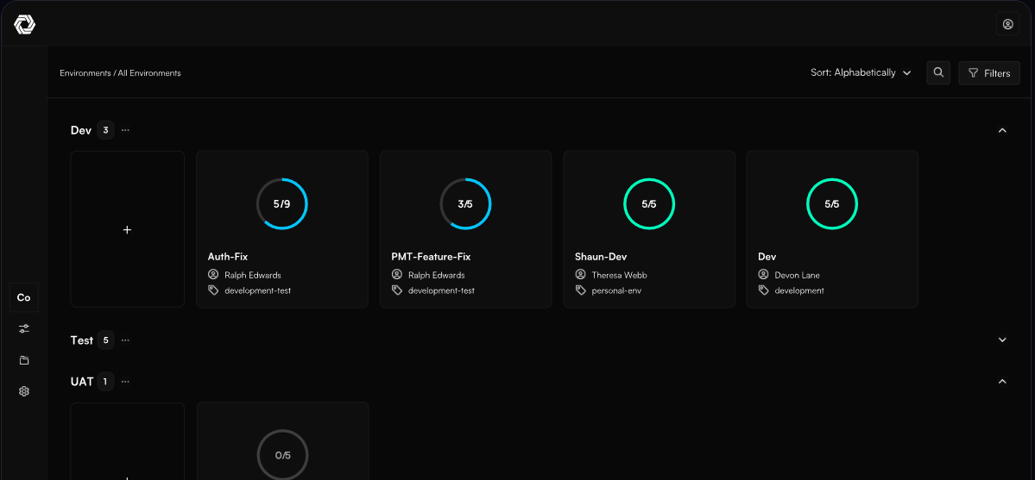Open the Shaun-Dev environment card
Image resolution: width=1035 pixels, height=480 pixels.
tap(649, 229)
